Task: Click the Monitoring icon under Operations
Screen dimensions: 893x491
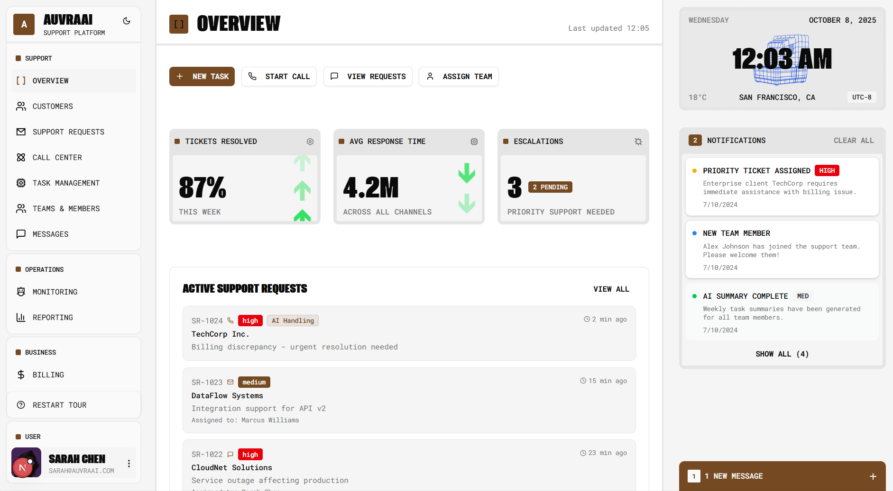Action: (x=21, y=292)
